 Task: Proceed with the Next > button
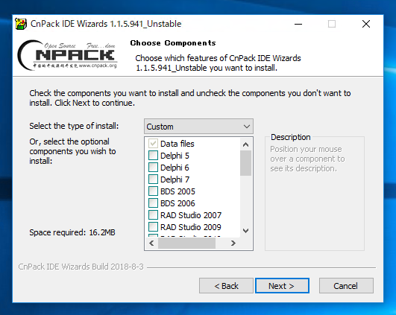click(x=282, y=286)
